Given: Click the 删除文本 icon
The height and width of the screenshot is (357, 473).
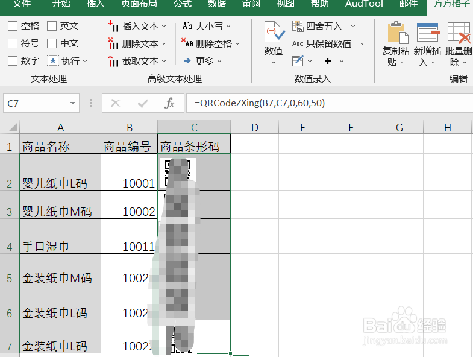Looking at the screenshot, I should click(113, 43).
